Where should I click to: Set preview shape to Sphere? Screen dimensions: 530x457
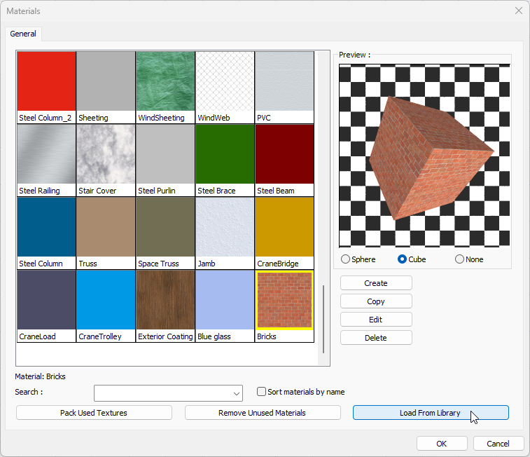point(346,259)
